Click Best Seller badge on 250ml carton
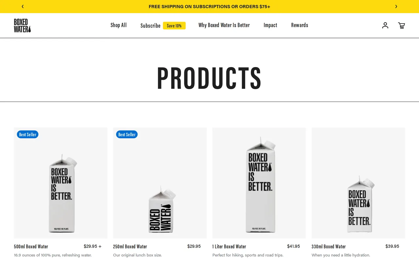Viewport: 419px width, 262px height. tap(127, 135)
